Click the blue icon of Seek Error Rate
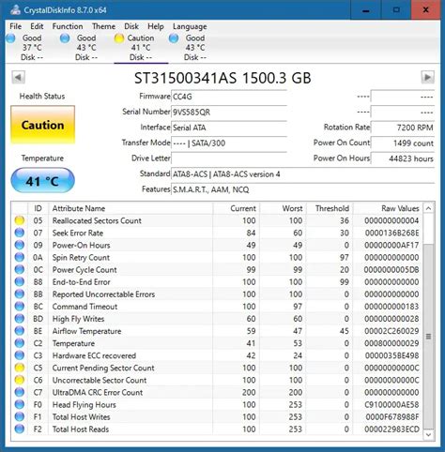The width and height of the screenshot is (445, 452). click(20, 233)
